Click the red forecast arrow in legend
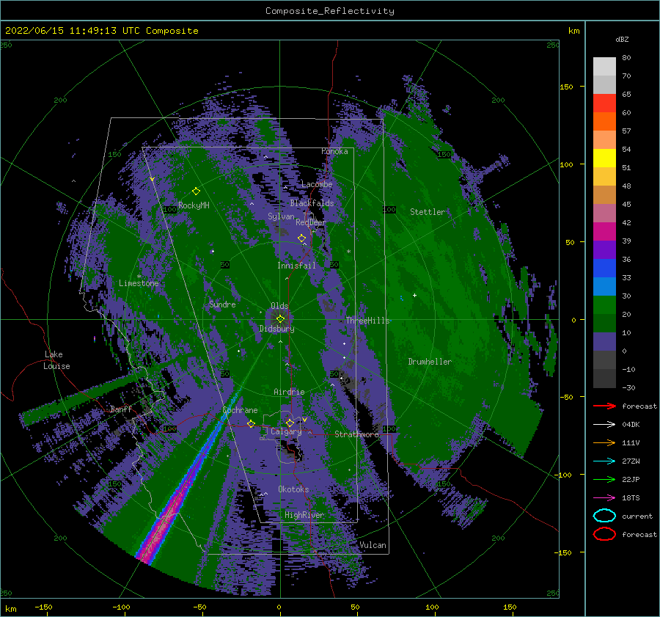660x617 pixels. (x=604, y=406)
